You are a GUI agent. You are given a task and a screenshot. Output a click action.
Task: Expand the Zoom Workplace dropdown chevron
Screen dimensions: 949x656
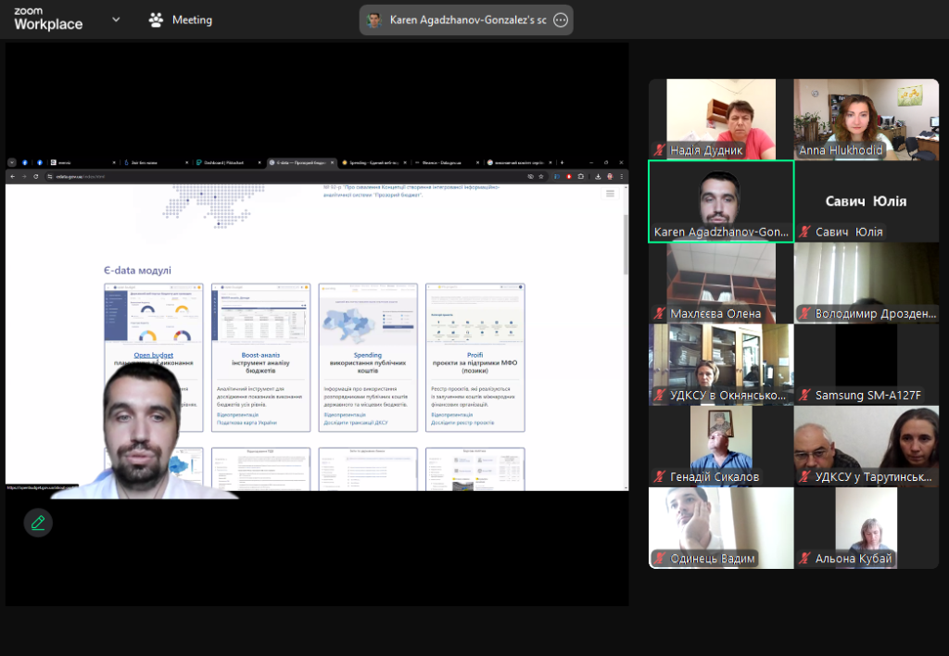click(x=116, y=19)
